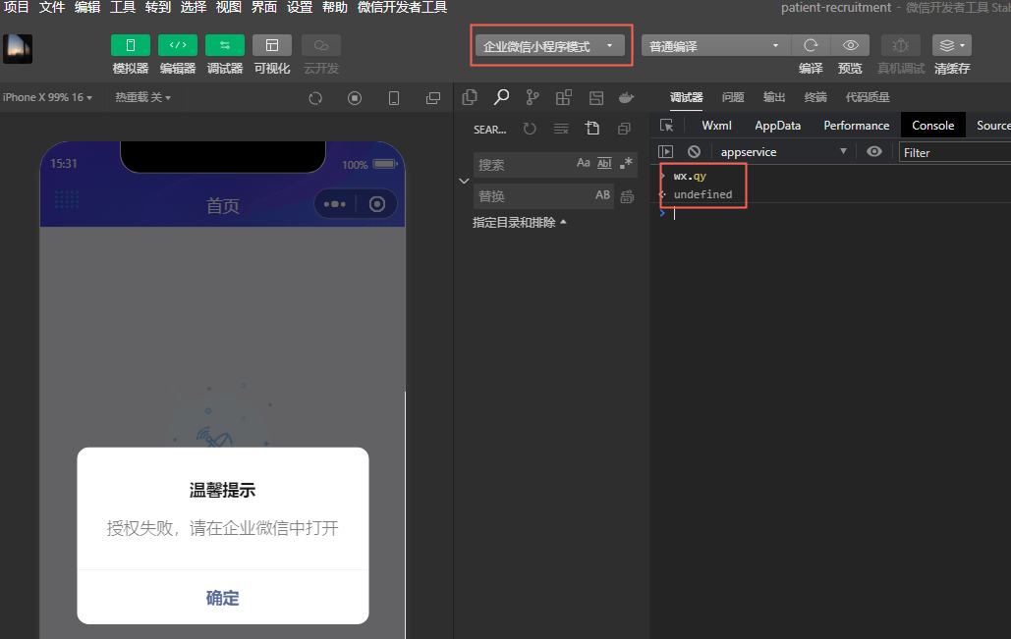The image size is (1011, 639).
Task: Switch to the 代码质量 tab
Action: [868, 97]
